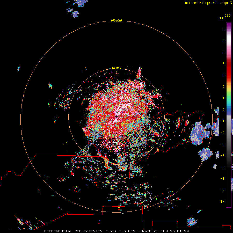Viewport: 233px width, 233px height.
Task: Click the 0.5 DEG elevation label
Action: tap(127, 231)
